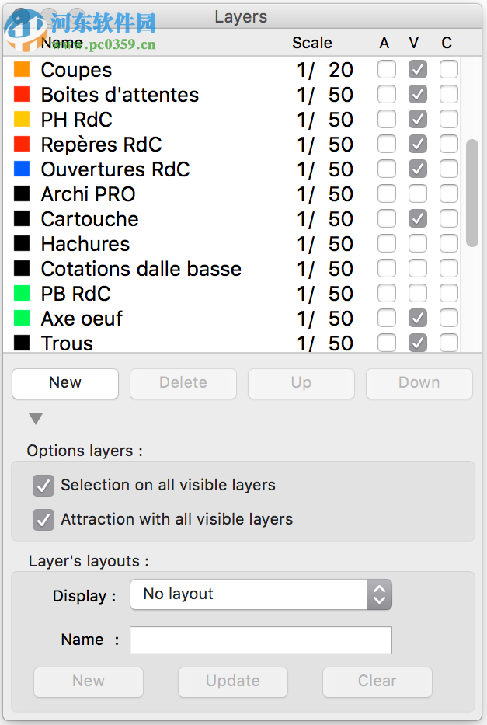
Task: Click the green color icon for PB RdC
Action: (22, 293)
